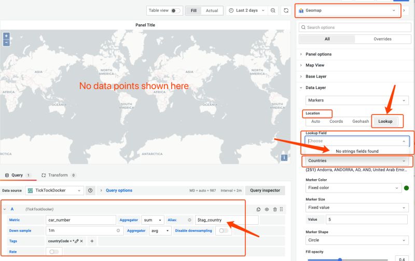
Task: Remove the countryCode tag
Action: pyautogui.click(x=81, y=241)
